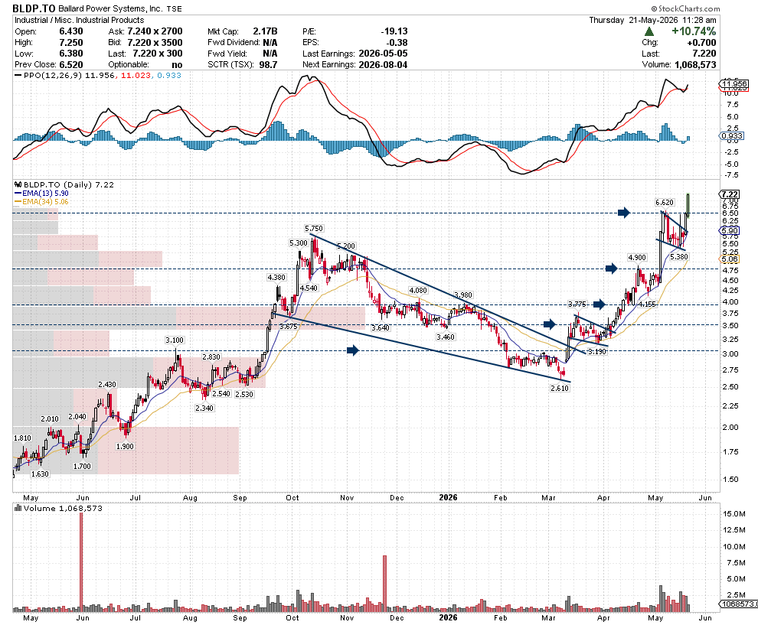Select the blue arrow left of the 4.900 label
The width and height of the screenshot is (758, 625).
[612, 269]
